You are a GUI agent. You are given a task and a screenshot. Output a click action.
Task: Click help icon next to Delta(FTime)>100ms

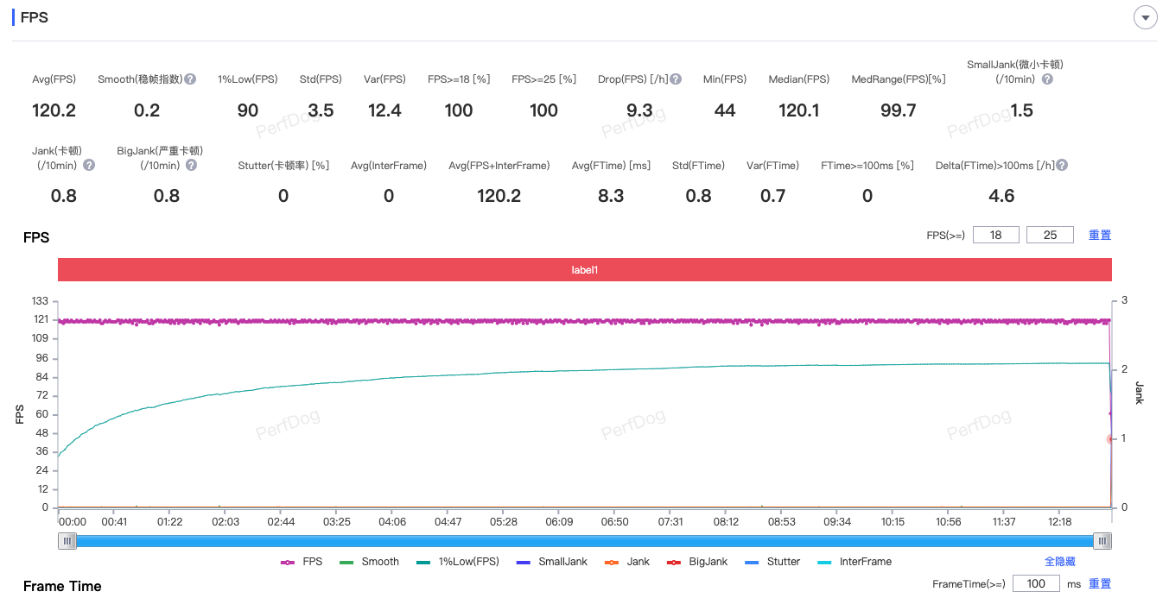(x=1062, y=165)
